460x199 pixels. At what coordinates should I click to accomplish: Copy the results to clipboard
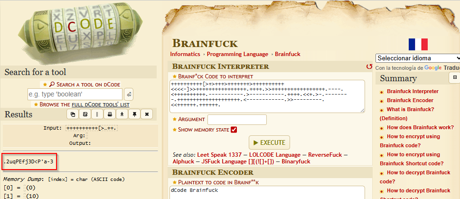click(73, 114)
